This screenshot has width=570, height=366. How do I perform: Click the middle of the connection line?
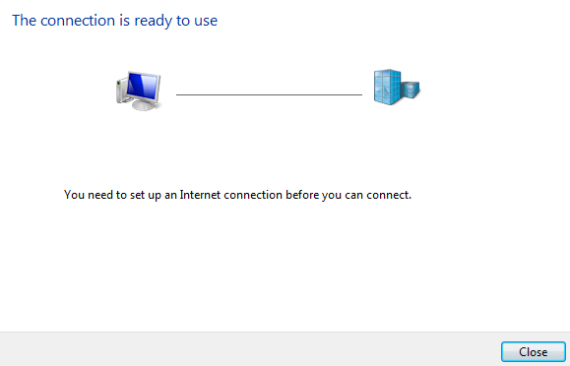[x=269, y=94]
